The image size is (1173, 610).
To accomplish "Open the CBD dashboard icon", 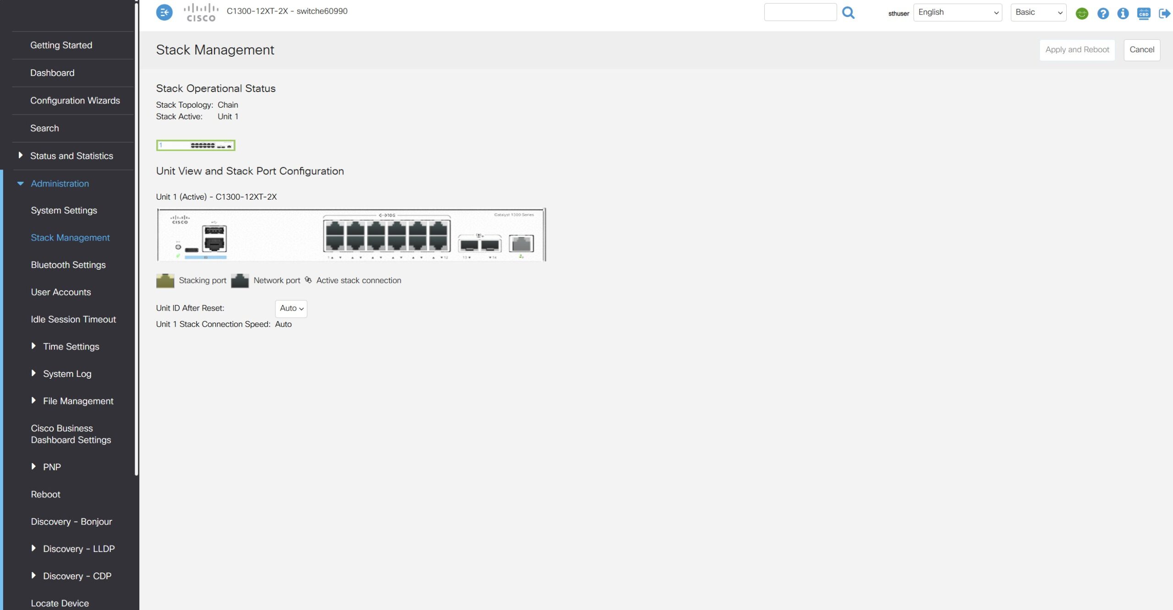I will [1143, 13].
